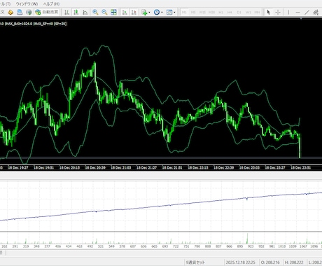Click the O: 208.216 status entry
Screen dimensions: 322x266
tap(270, 262)
